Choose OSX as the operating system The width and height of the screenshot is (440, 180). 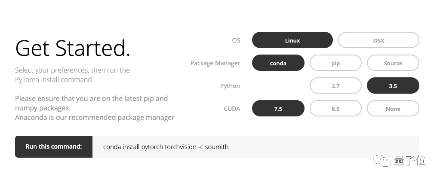pyautogui.click(x=378, y=40)
